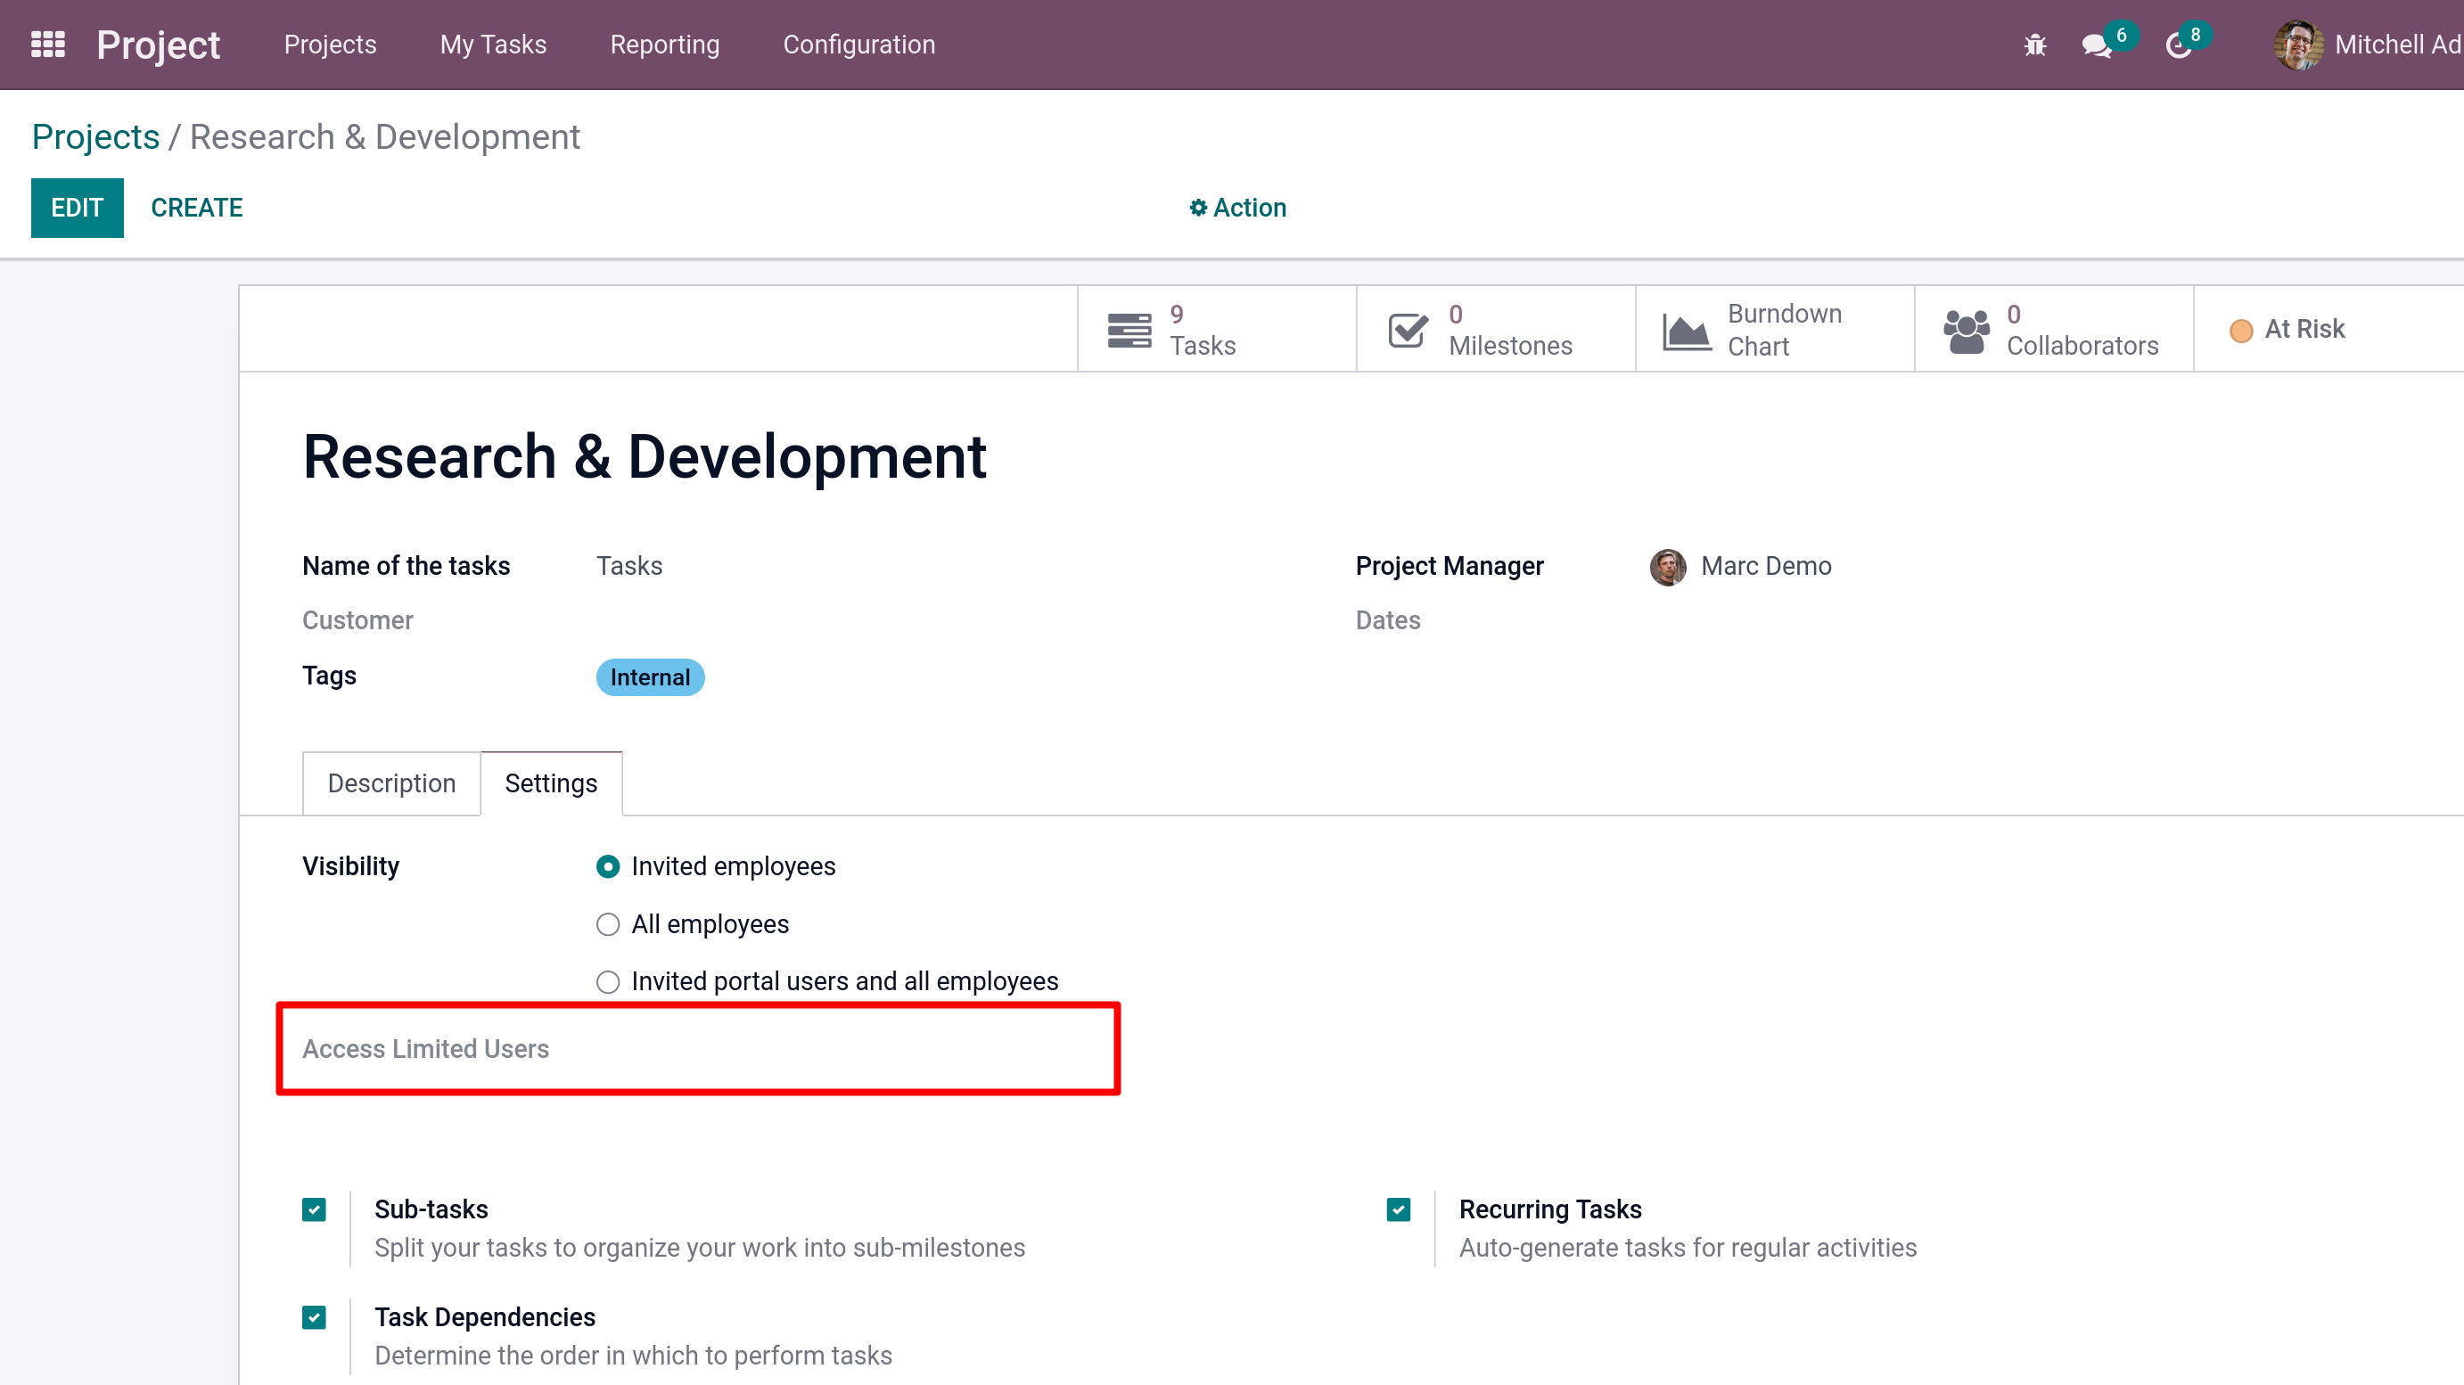Click the At Risk status indicator
This screenshot has height=1385, width=2464.
[2287, 329]
